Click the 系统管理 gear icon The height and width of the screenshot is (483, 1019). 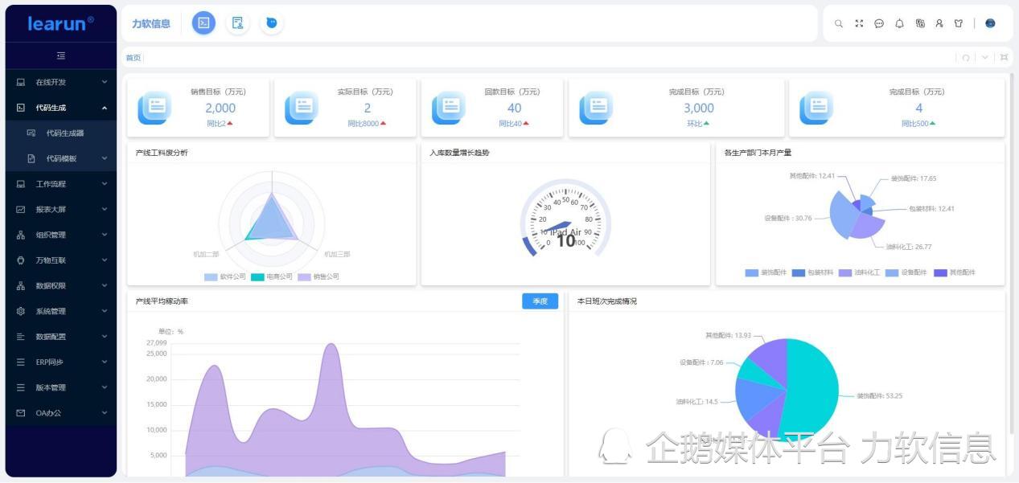coord(21,311)
